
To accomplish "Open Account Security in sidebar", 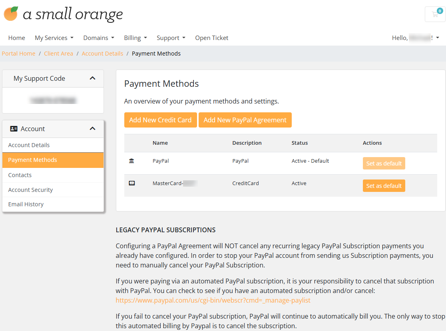I will [53, 190].
